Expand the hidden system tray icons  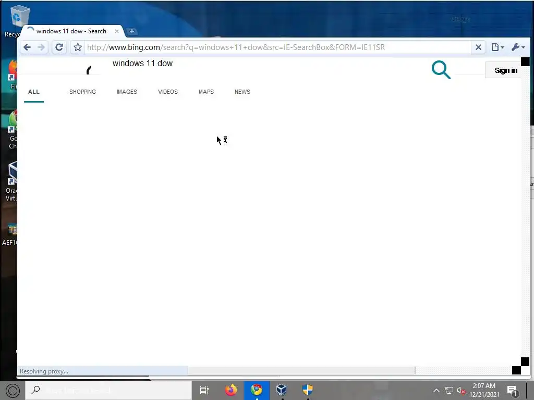(x=436, y=391)
